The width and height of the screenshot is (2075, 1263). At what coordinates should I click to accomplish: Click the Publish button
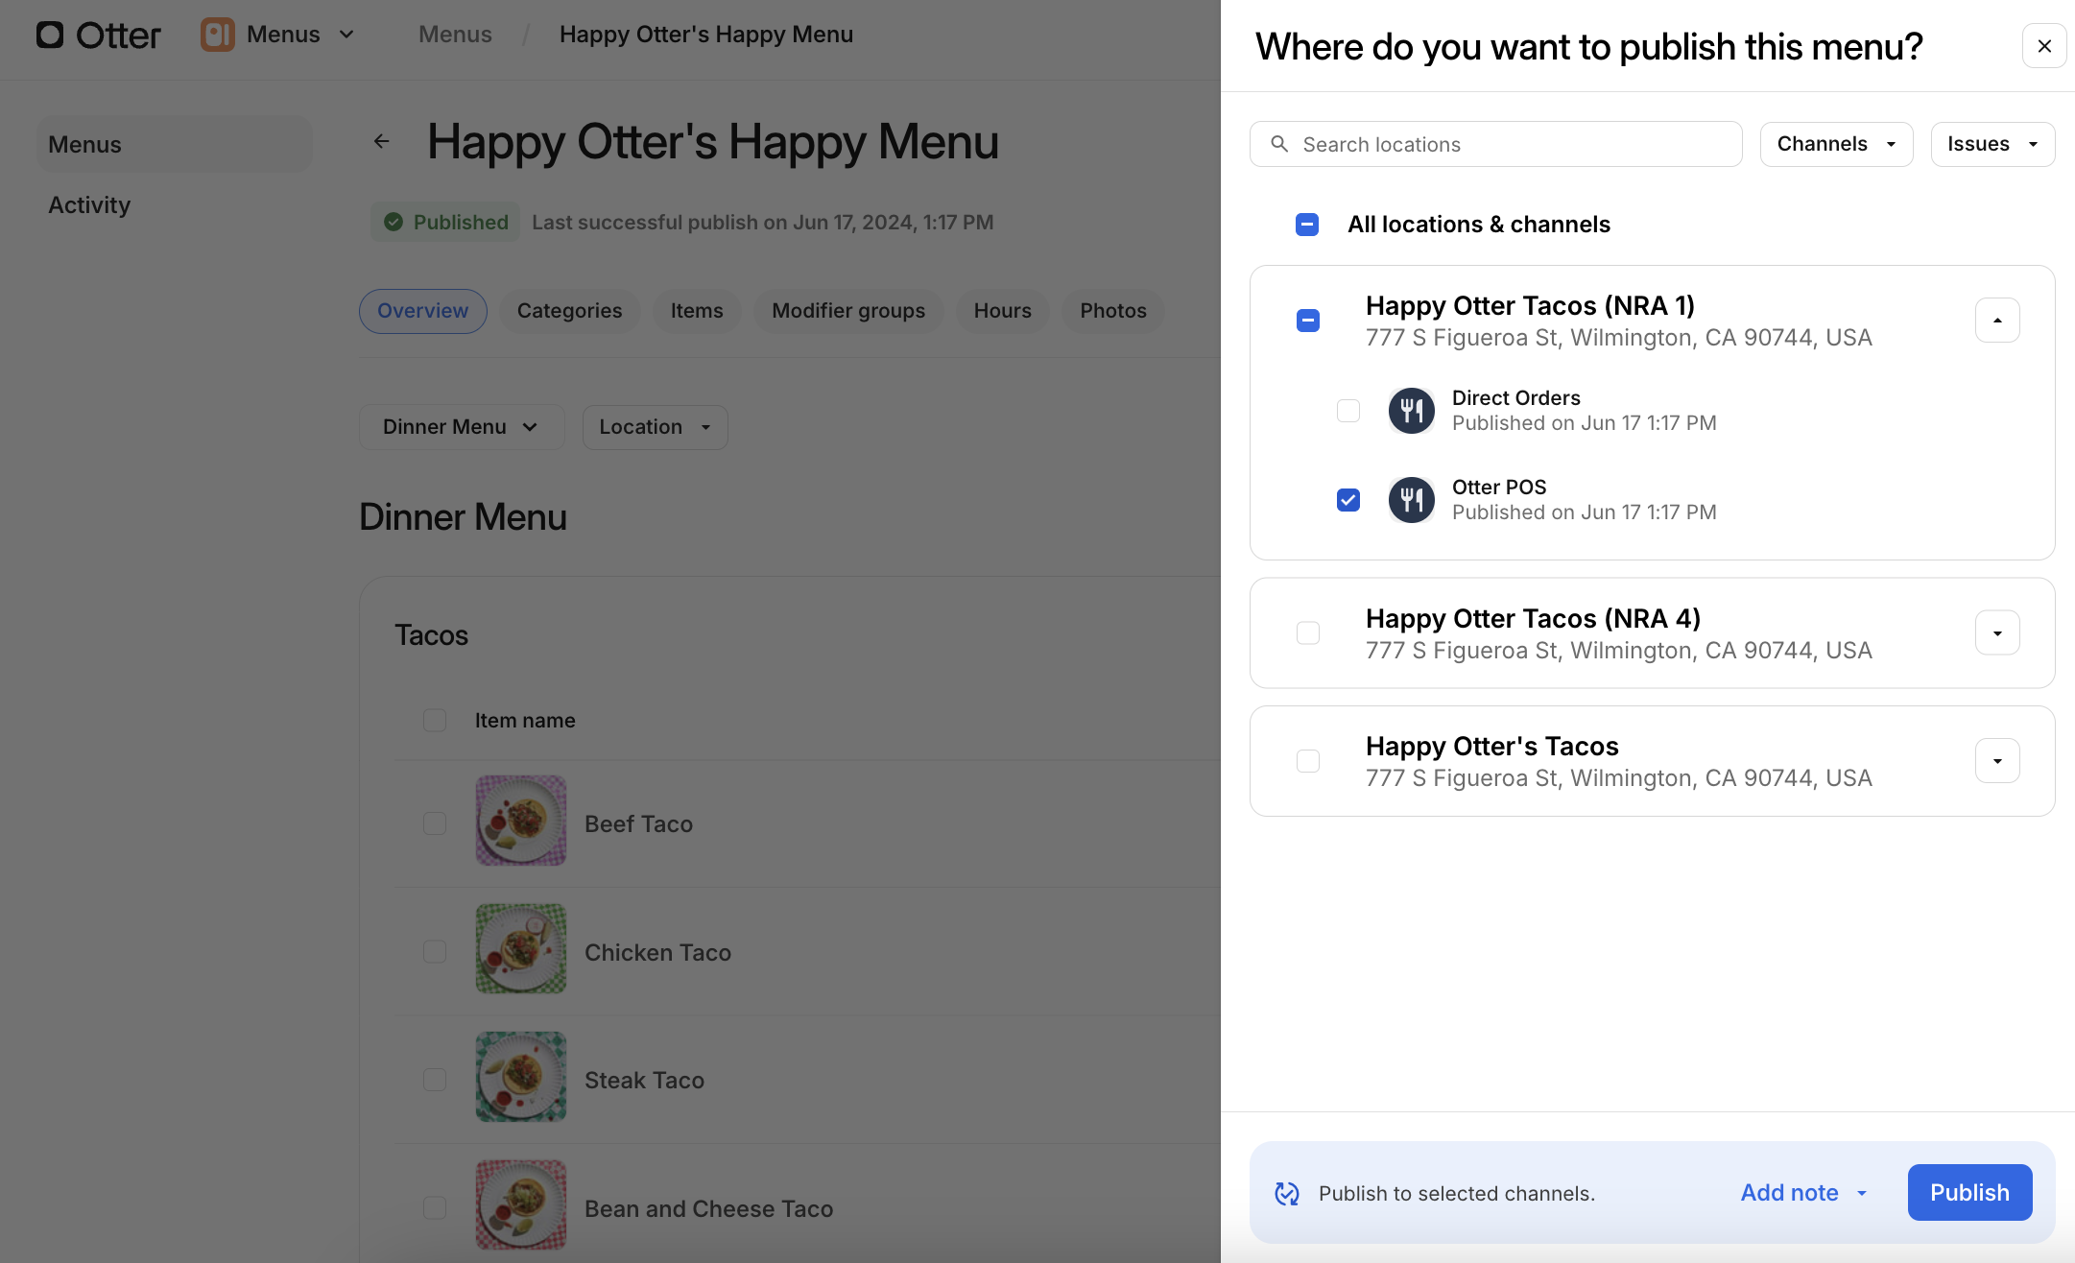(1969, 1192)
